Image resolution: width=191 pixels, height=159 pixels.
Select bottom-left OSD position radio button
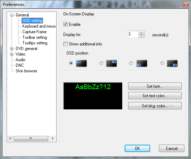pos(131,63)
